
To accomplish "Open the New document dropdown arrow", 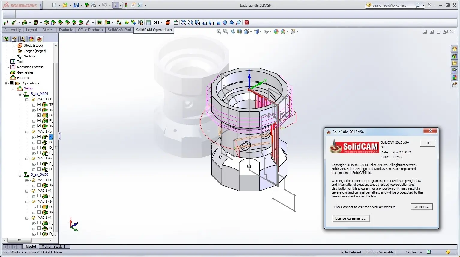I will (x=60, y=5).
